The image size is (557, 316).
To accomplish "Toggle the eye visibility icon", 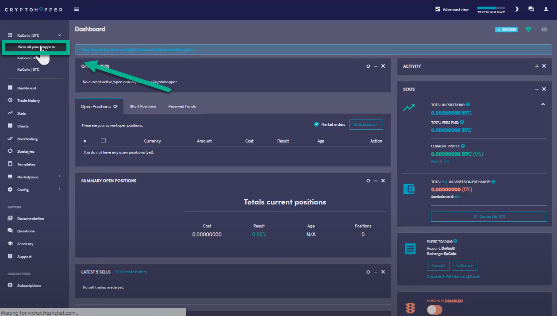I will click(x=544, y=30).
